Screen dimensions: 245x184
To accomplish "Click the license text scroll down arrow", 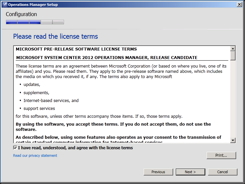I will click(x=233, y=140).
